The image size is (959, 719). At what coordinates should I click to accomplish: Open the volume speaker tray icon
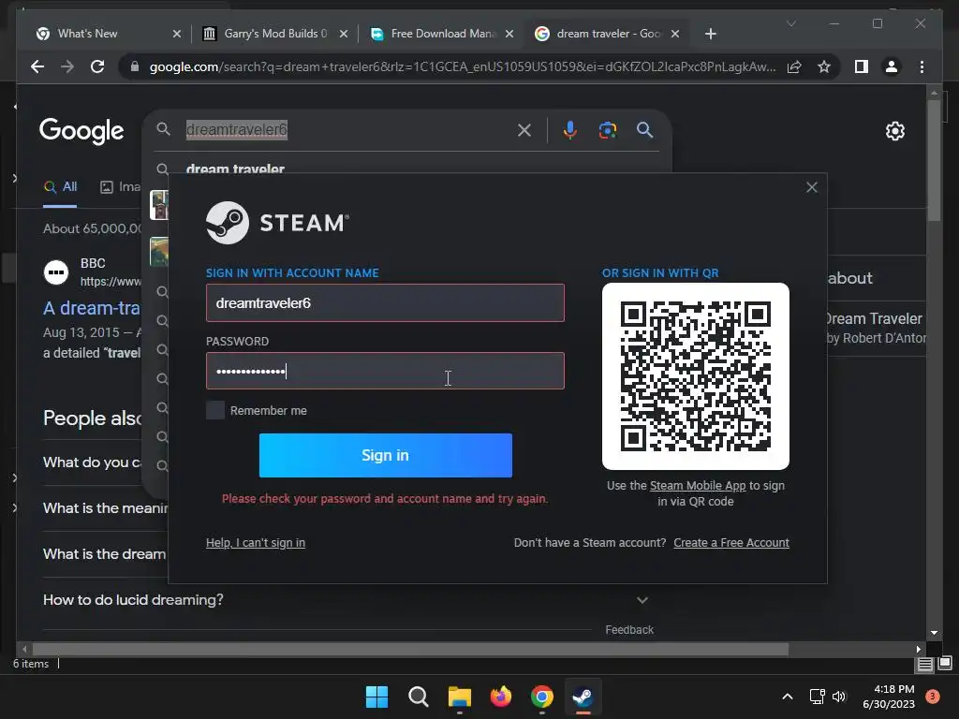(839, 697)
